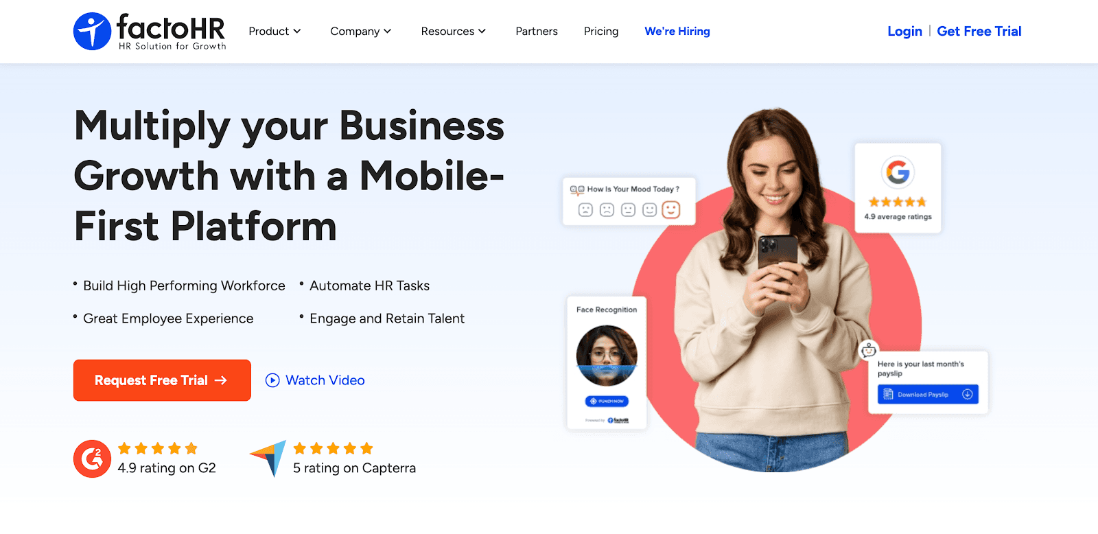Viewport: 1098px width, 534px height.
Task: Click the Login link
Action: click(904, 32)
